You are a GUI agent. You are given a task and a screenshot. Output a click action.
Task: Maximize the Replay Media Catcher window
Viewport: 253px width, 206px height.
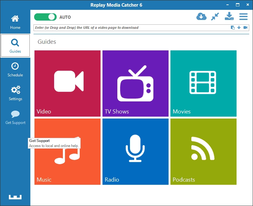[238, 5]
